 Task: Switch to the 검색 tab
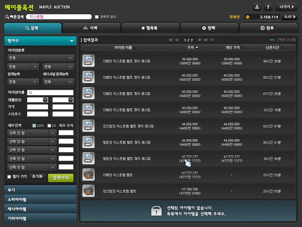(33, 28)
